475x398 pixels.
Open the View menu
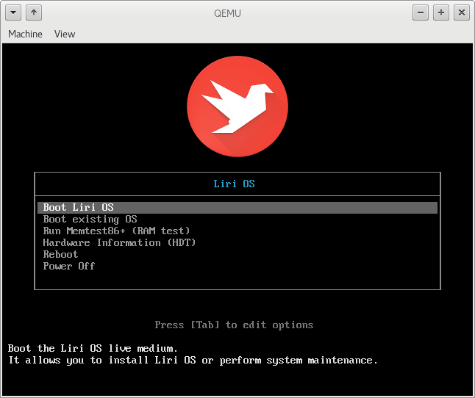[x=65, y=34]
